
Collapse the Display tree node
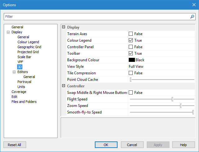(x=8, y=32)
